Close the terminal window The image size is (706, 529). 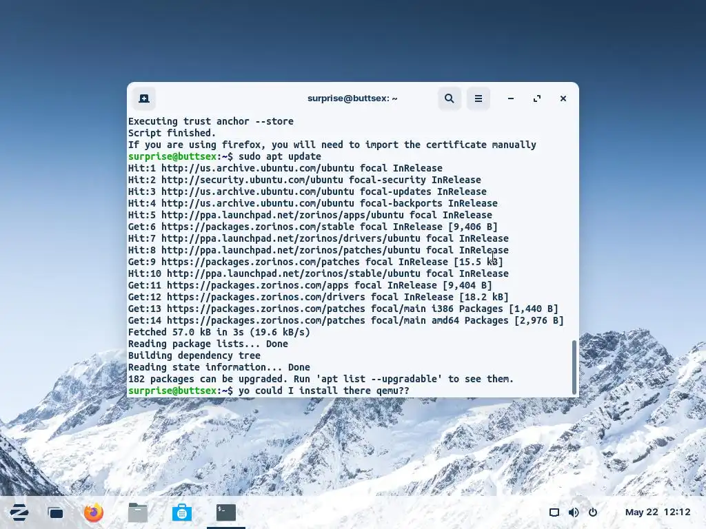pos(563,98)
